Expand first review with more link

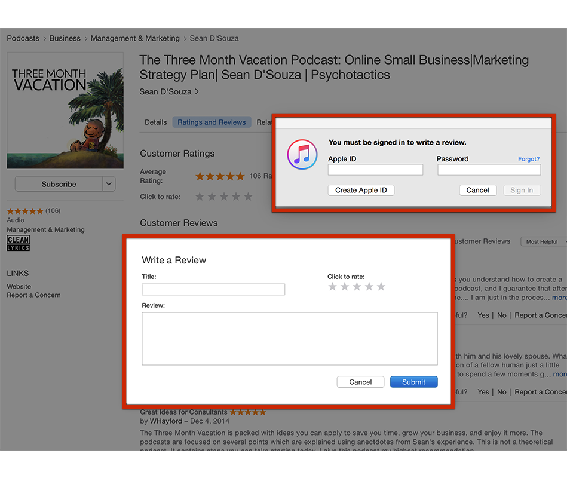[x=559, y=298]
